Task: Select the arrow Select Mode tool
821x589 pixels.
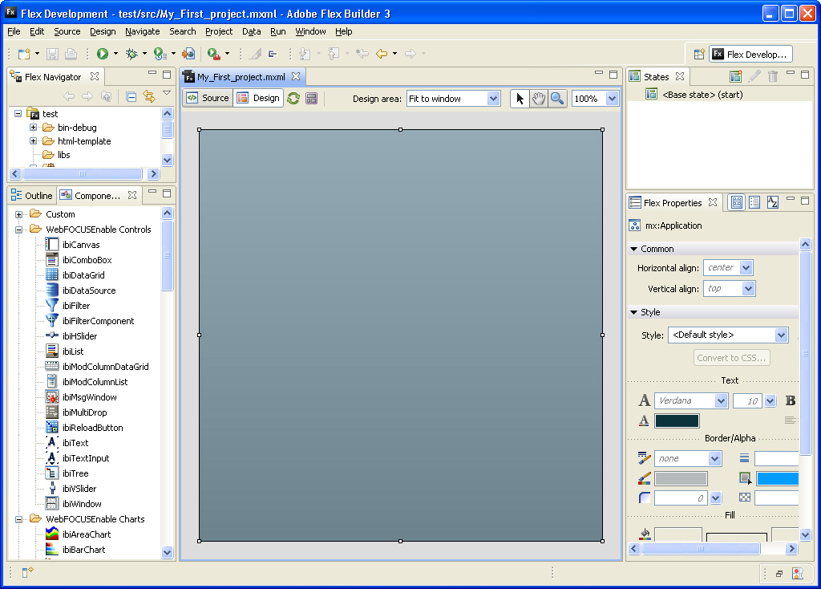Action: [520, 99]
